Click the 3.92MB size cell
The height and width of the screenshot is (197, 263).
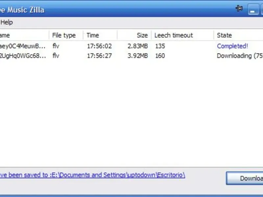point(138,56)
